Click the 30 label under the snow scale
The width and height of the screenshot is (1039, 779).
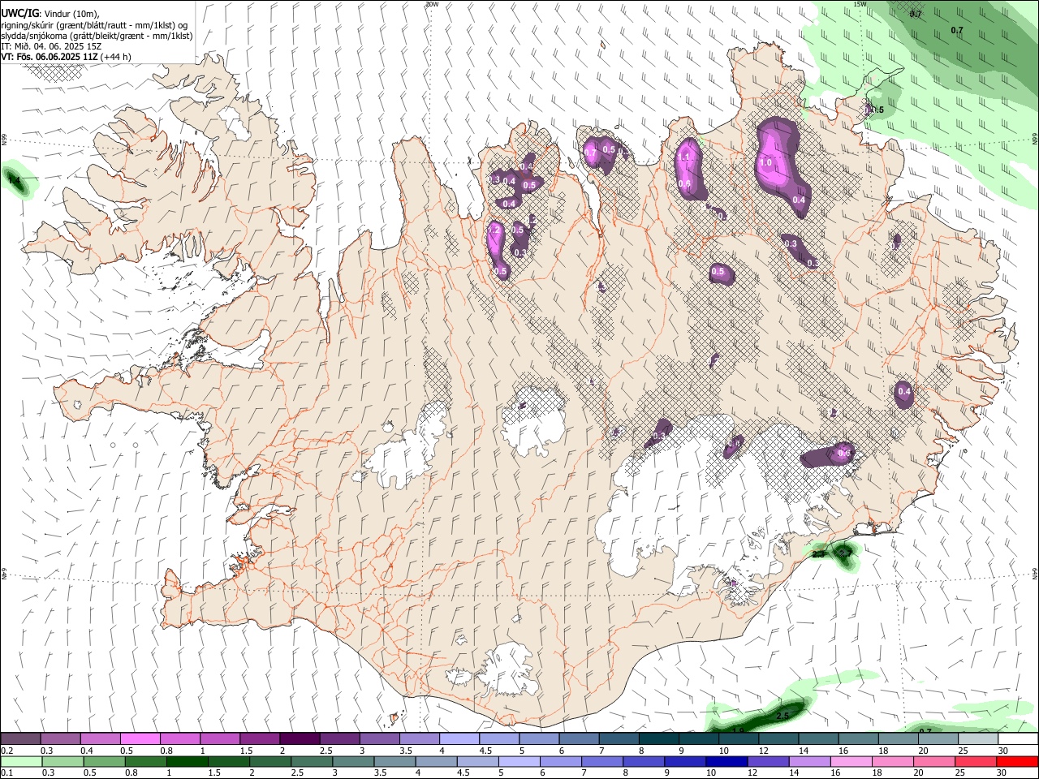(1003, 751)
